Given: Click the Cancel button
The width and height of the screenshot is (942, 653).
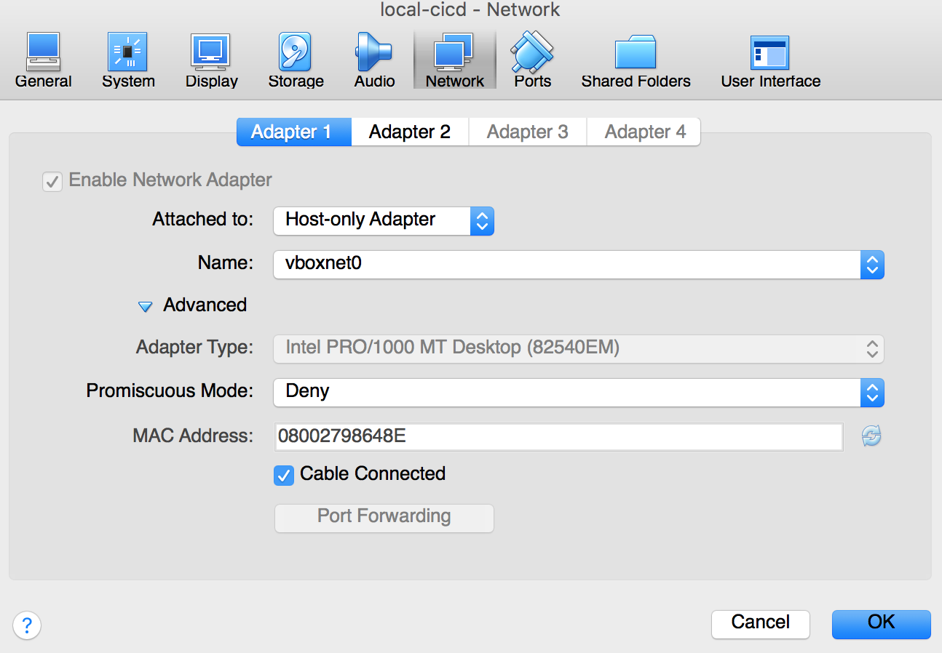Looking at the screenshot, I should click(x=760, y=624).
